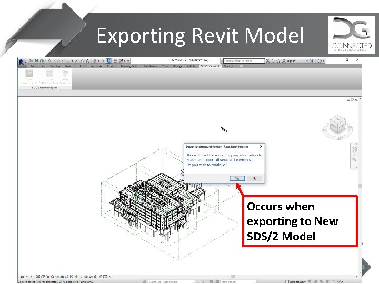Open the Collaborate ribbon tab

point(151,66)
